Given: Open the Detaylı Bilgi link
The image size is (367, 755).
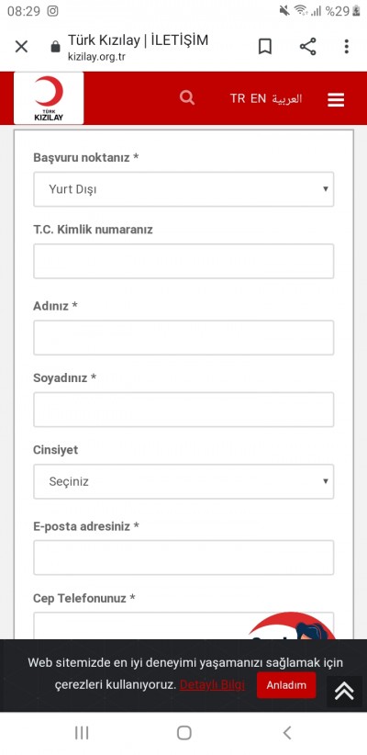Looking at the screenshot, I should 212,684.
